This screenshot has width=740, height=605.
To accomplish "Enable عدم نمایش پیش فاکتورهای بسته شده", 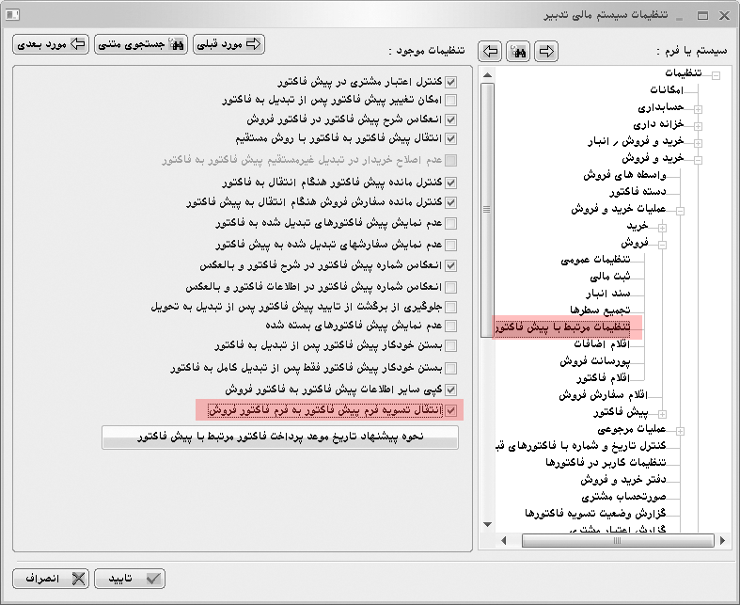I will click(x=450, y=326).
